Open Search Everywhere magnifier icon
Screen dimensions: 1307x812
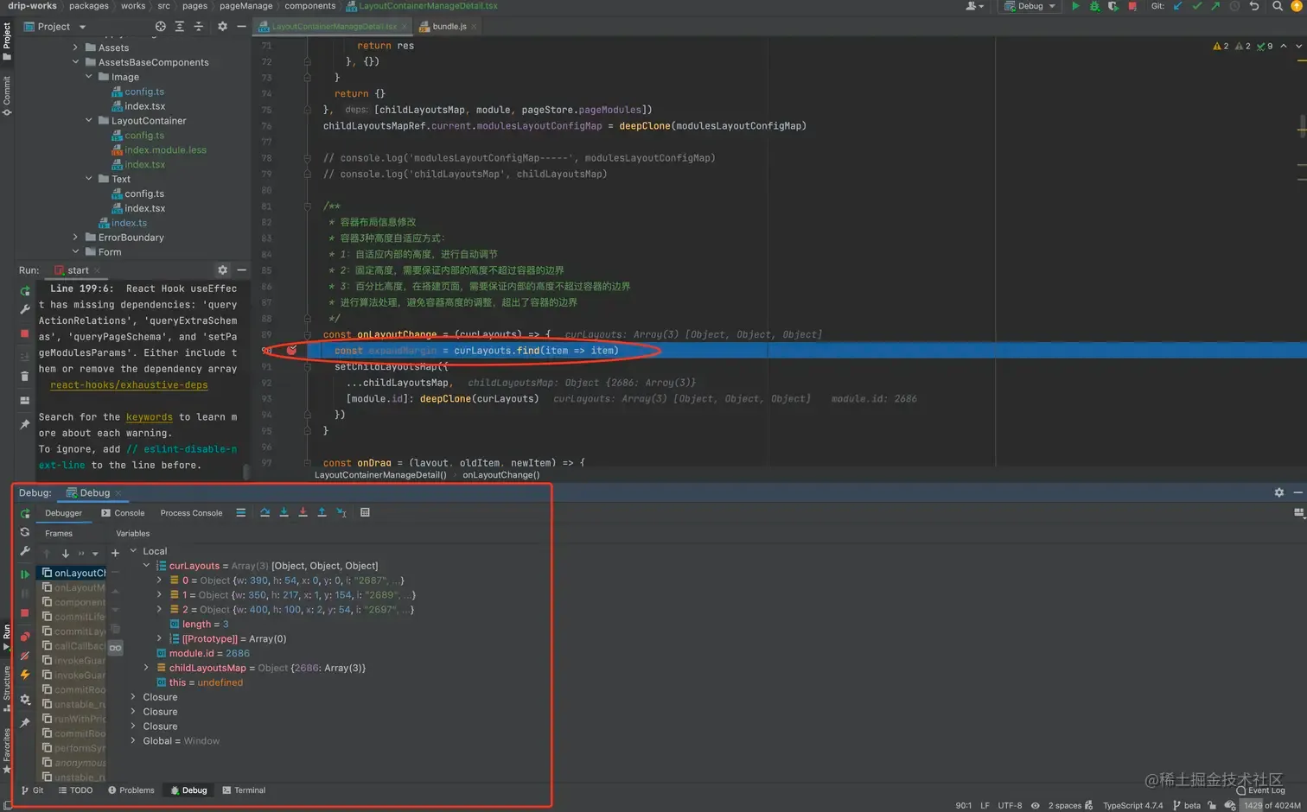(1277, 6)
